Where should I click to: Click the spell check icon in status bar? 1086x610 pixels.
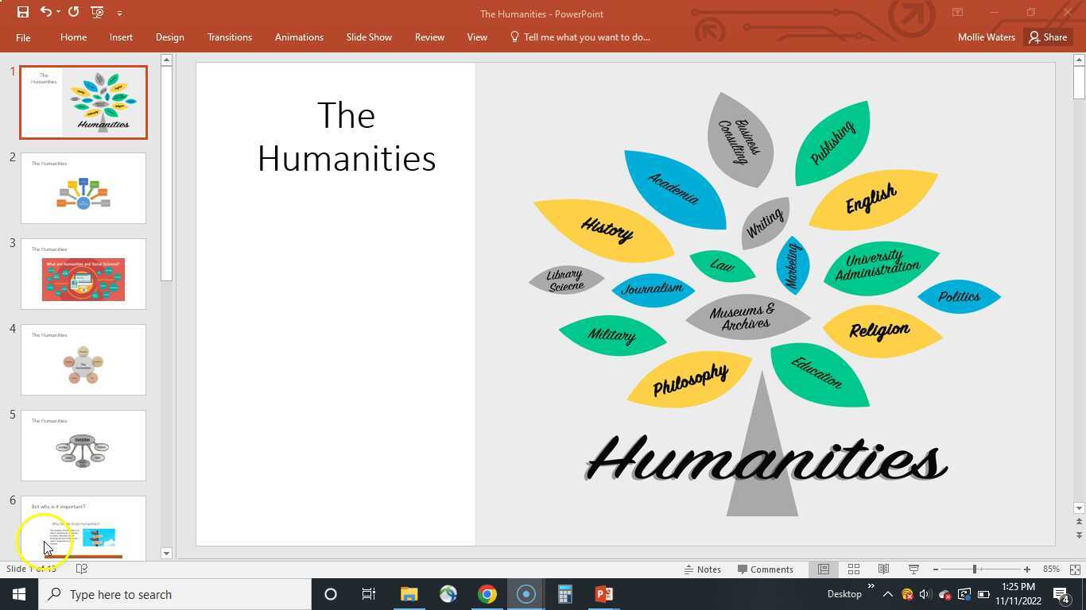pyautogui.click(x=81, y=569)
